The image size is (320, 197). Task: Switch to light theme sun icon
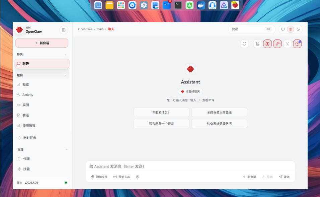tap(291, 29)
